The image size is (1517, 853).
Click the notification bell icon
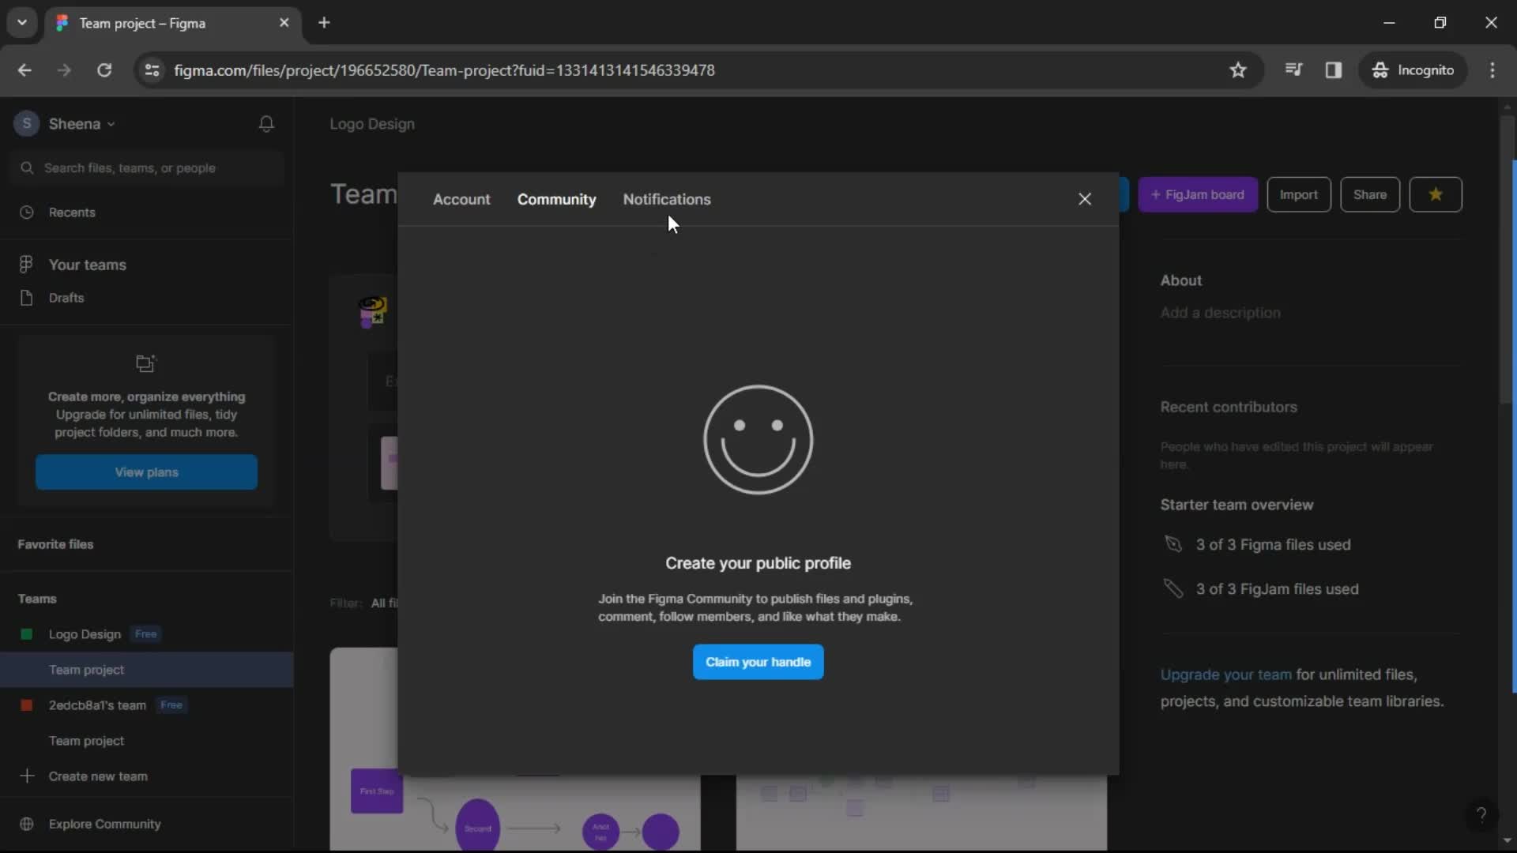pos(267,123)
